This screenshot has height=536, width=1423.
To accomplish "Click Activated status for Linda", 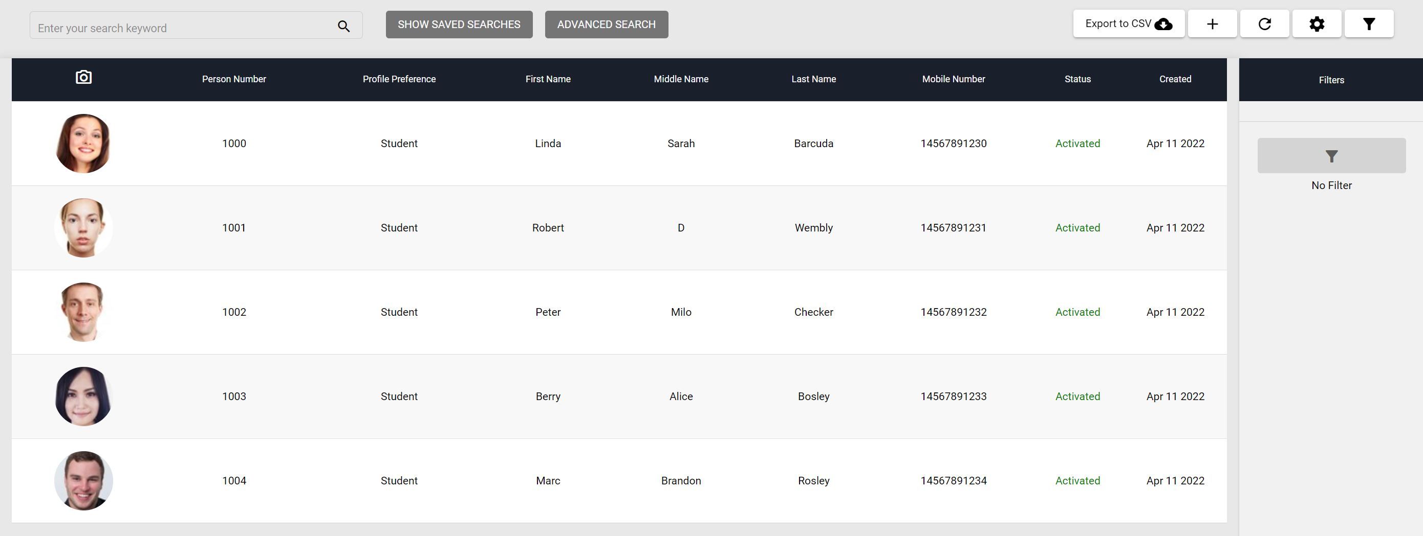I will pos(1078,144).
